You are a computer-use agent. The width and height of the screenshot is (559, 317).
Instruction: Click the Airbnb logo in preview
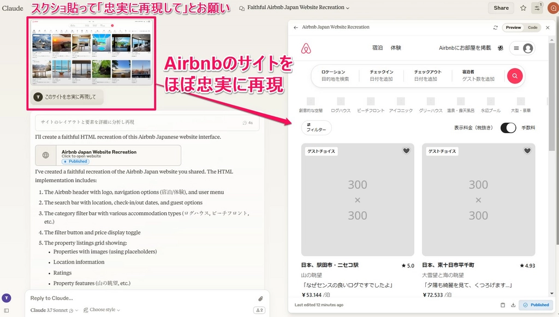(306, 48)
